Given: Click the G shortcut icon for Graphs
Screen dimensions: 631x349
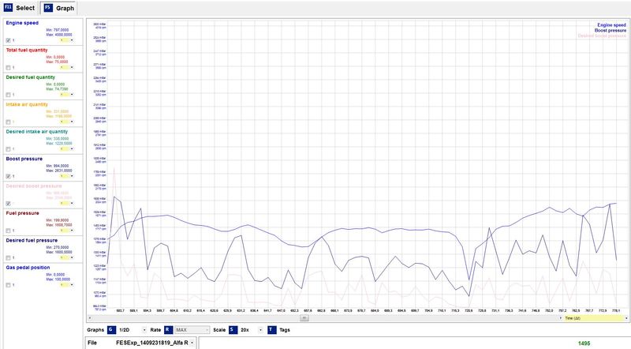Looking at the screenshot, I should (x=110, y=329).
